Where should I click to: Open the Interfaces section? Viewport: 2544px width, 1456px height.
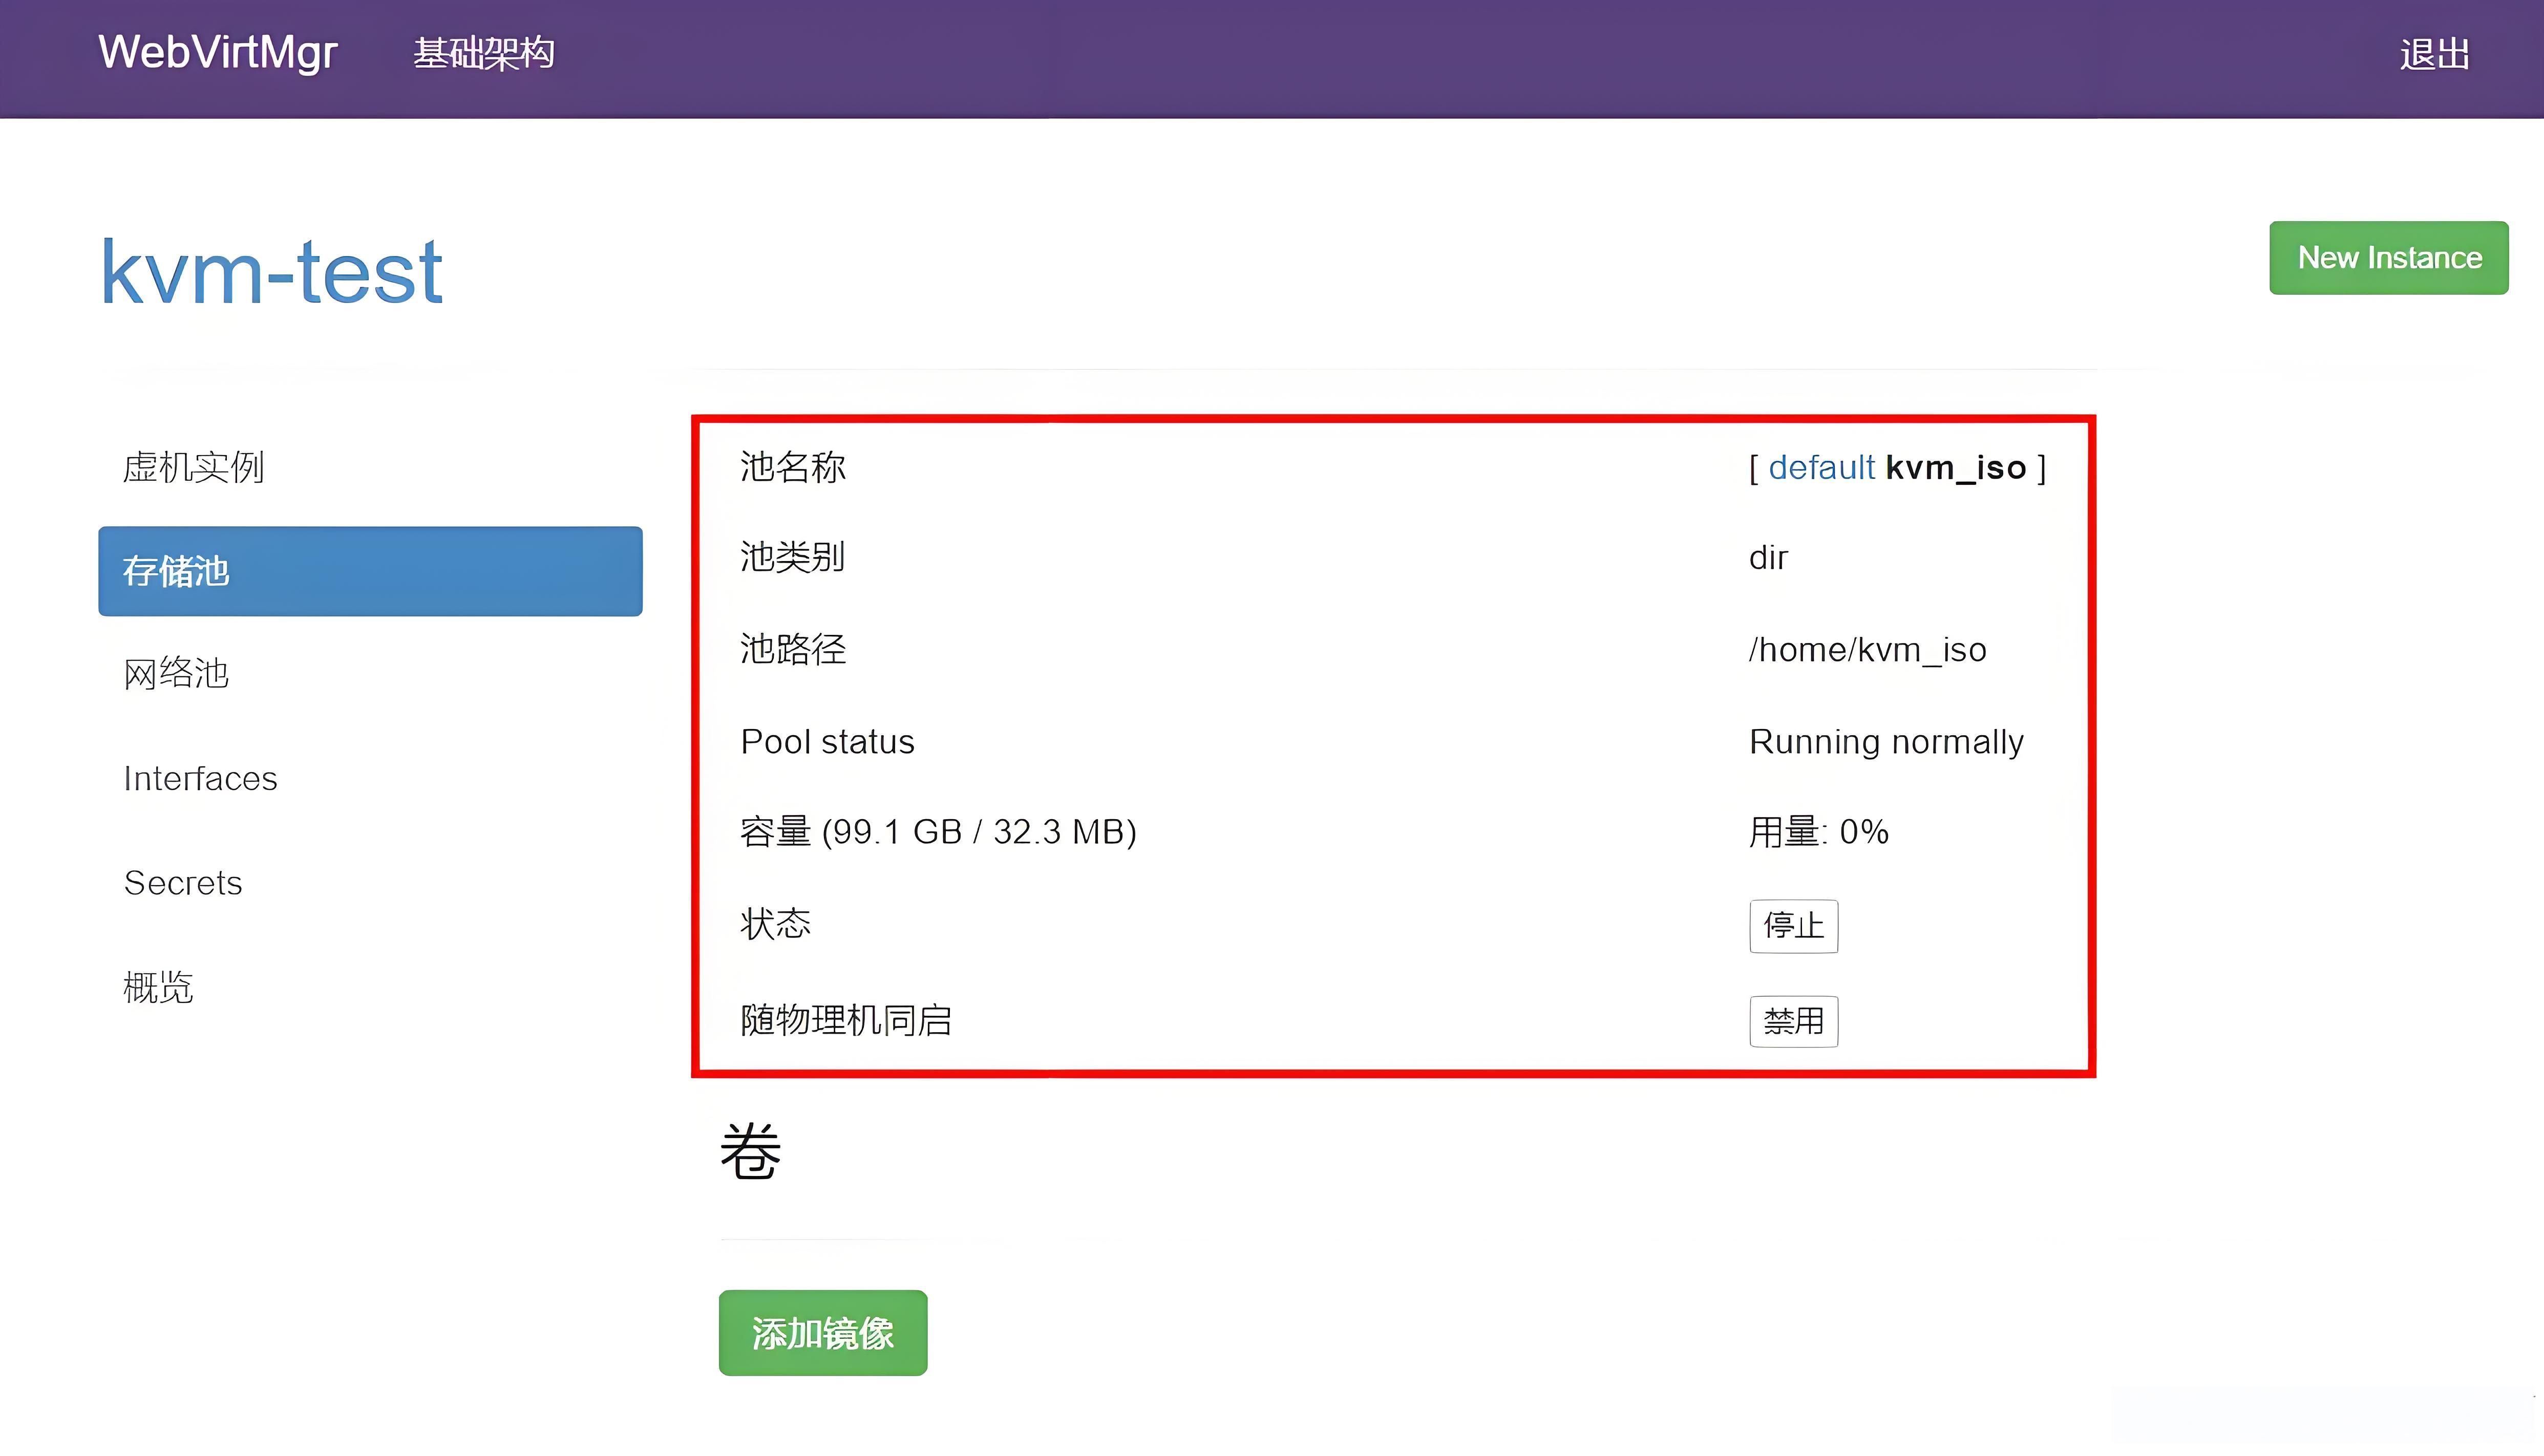coord(200,778)
